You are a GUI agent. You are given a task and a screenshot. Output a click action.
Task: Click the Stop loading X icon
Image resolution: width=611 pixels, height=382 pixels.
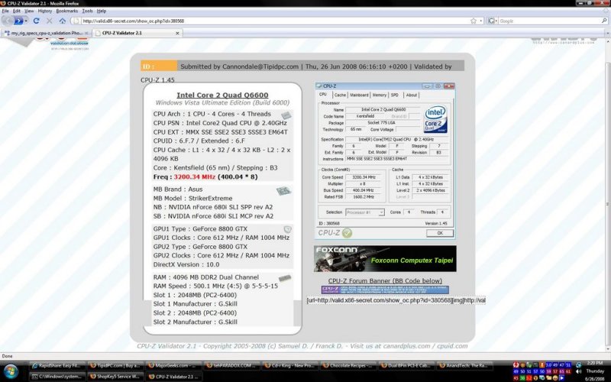(x=49, y=21)
